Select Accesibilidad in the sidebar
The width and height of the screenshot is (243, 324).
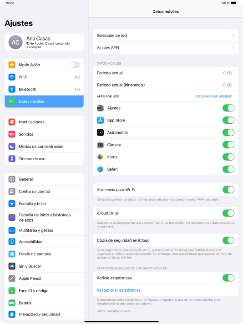click(x=44, y=242)
